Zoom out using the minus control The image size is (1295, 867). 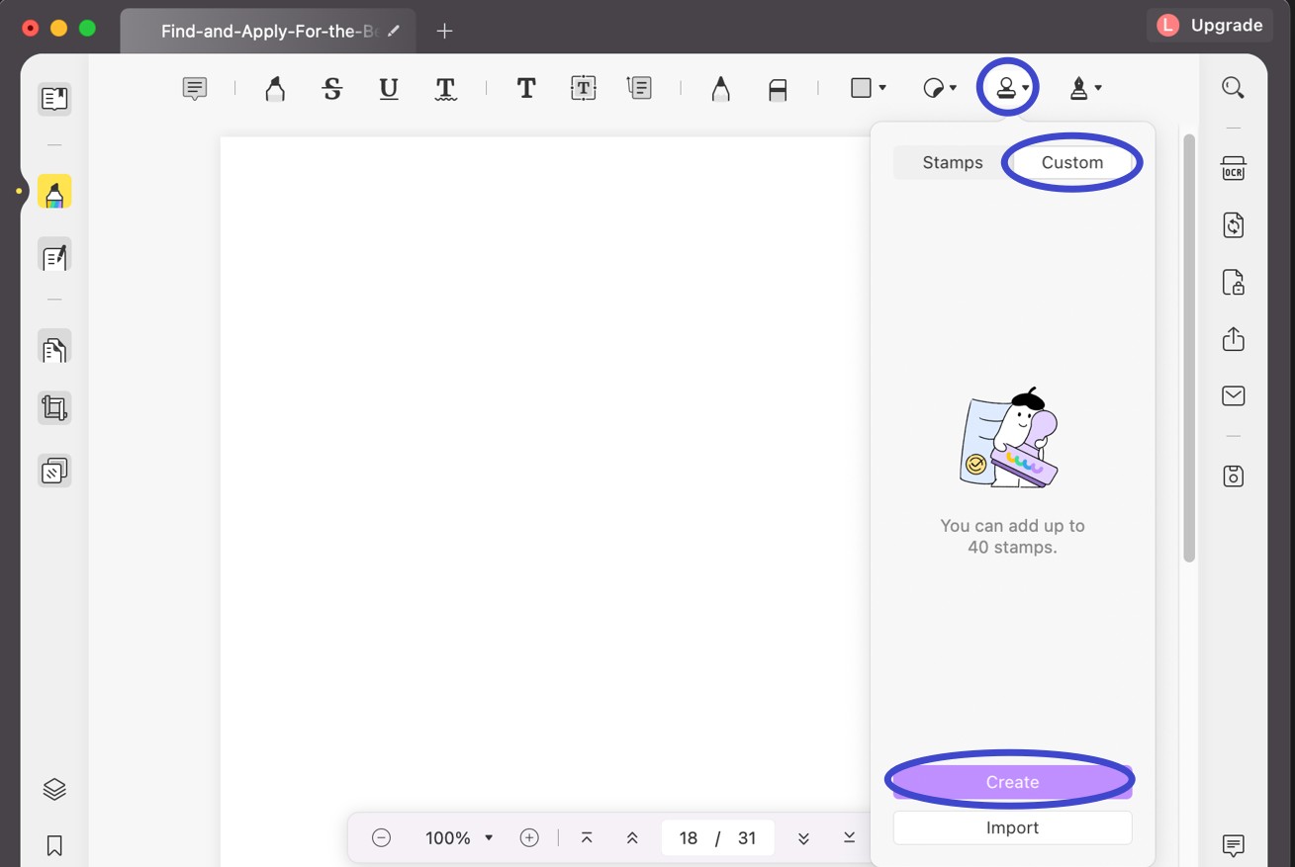click(381, 837)
